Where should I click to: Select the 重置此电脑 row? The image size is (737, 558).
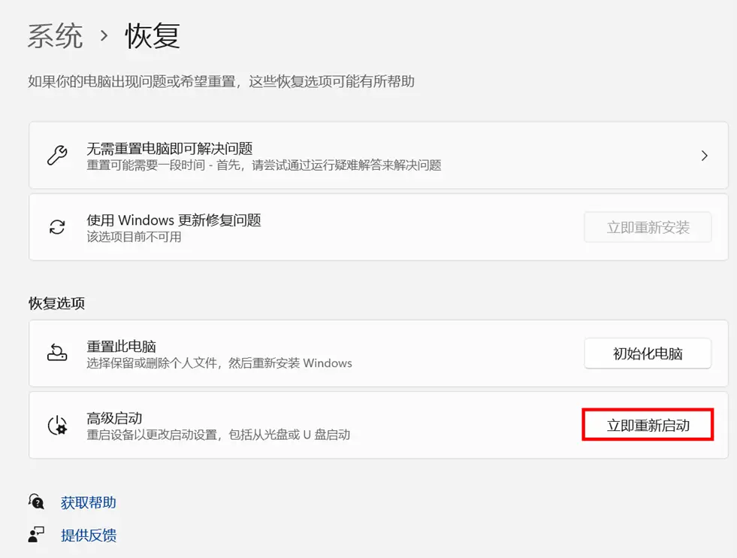[301, 353]
